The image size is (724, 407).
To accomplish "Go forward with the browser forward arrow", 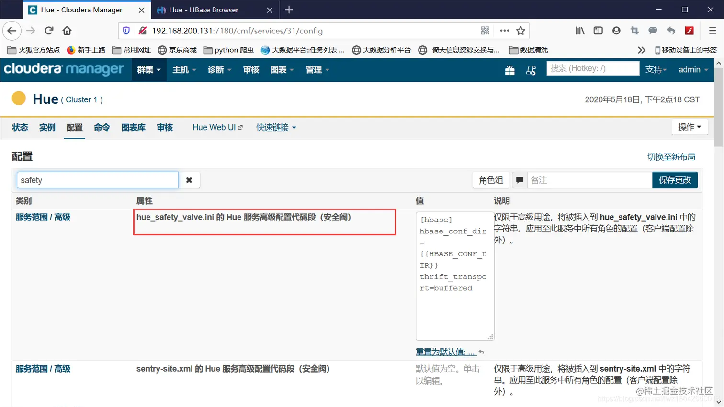I will 31,31.
